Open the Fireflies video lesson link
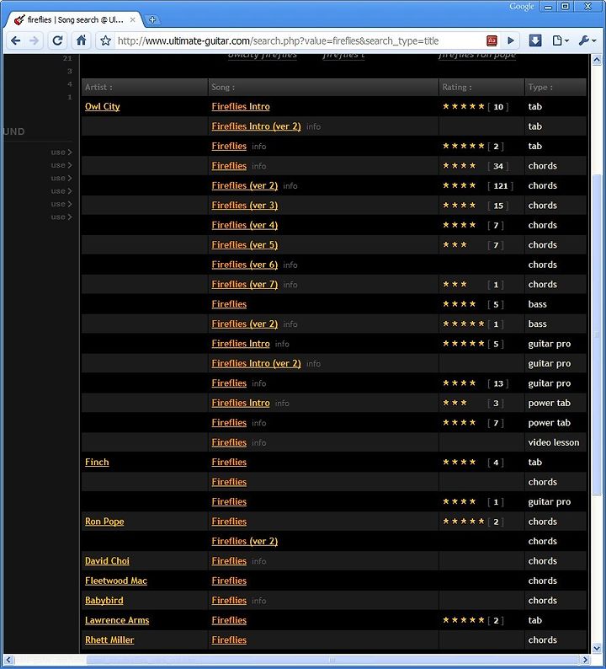 pos(229,442)
